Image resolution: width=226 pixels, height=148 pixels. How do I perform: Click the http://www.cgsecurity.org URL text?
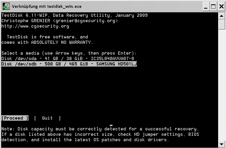35,26
